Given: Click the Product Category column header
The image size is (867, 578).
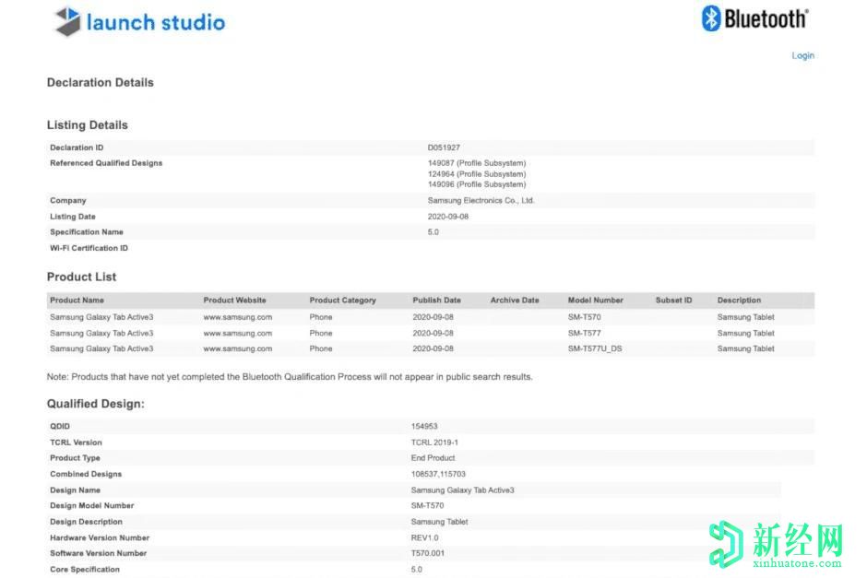Looking at the screenshot, I should tap(342, 301).
